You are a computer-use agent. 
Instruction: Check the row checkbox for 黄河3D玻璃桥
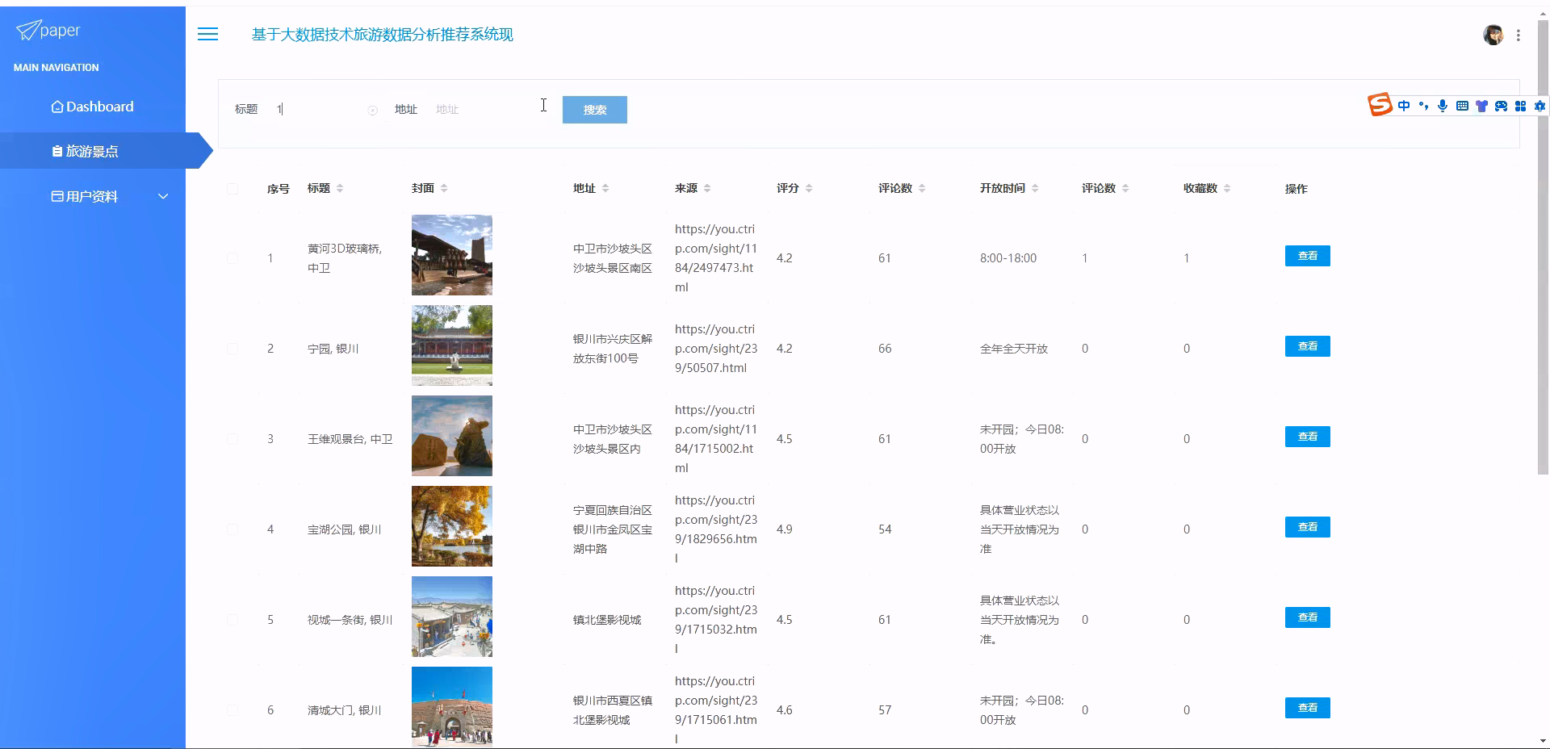pos(233,258)
